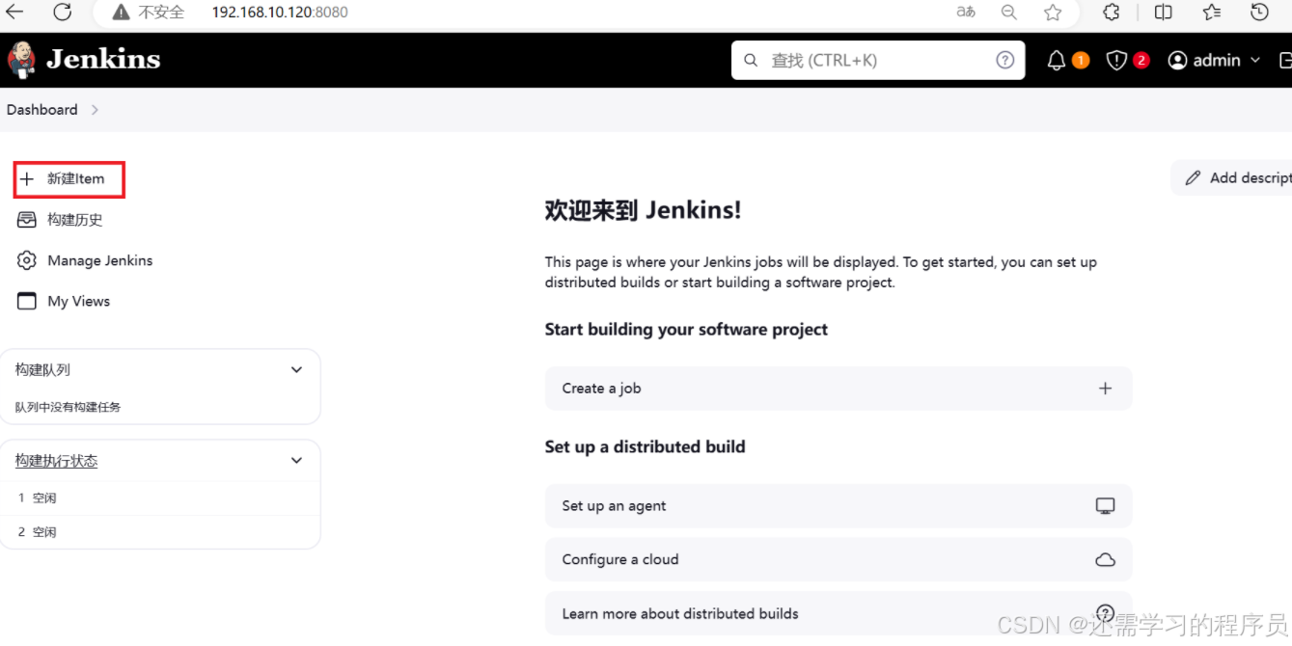Open 构建历史 in the sidebar
Screen dimensions: 1292x646
click(x=74, y=220)
